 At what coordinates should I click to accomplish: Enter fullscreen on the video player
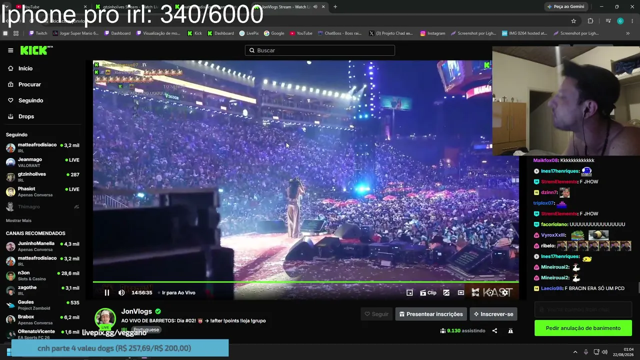[x=475, y=292]
